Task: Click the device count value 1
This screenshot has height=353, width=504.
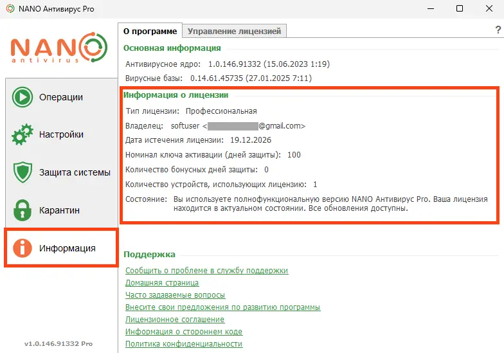Action: pyautogui.click(x=315, y=185)
